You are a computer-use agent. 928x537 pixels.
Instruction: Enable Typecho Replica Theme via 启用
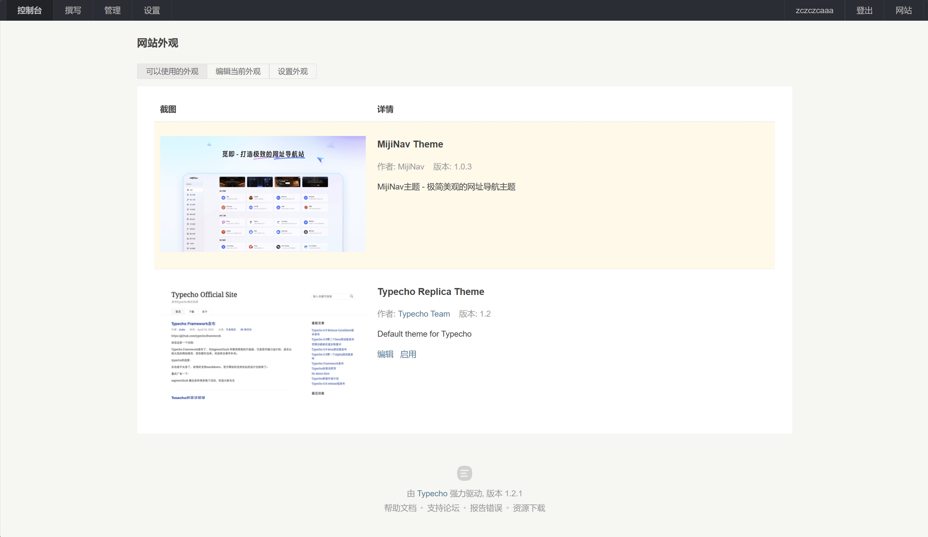tap(408, 354)
